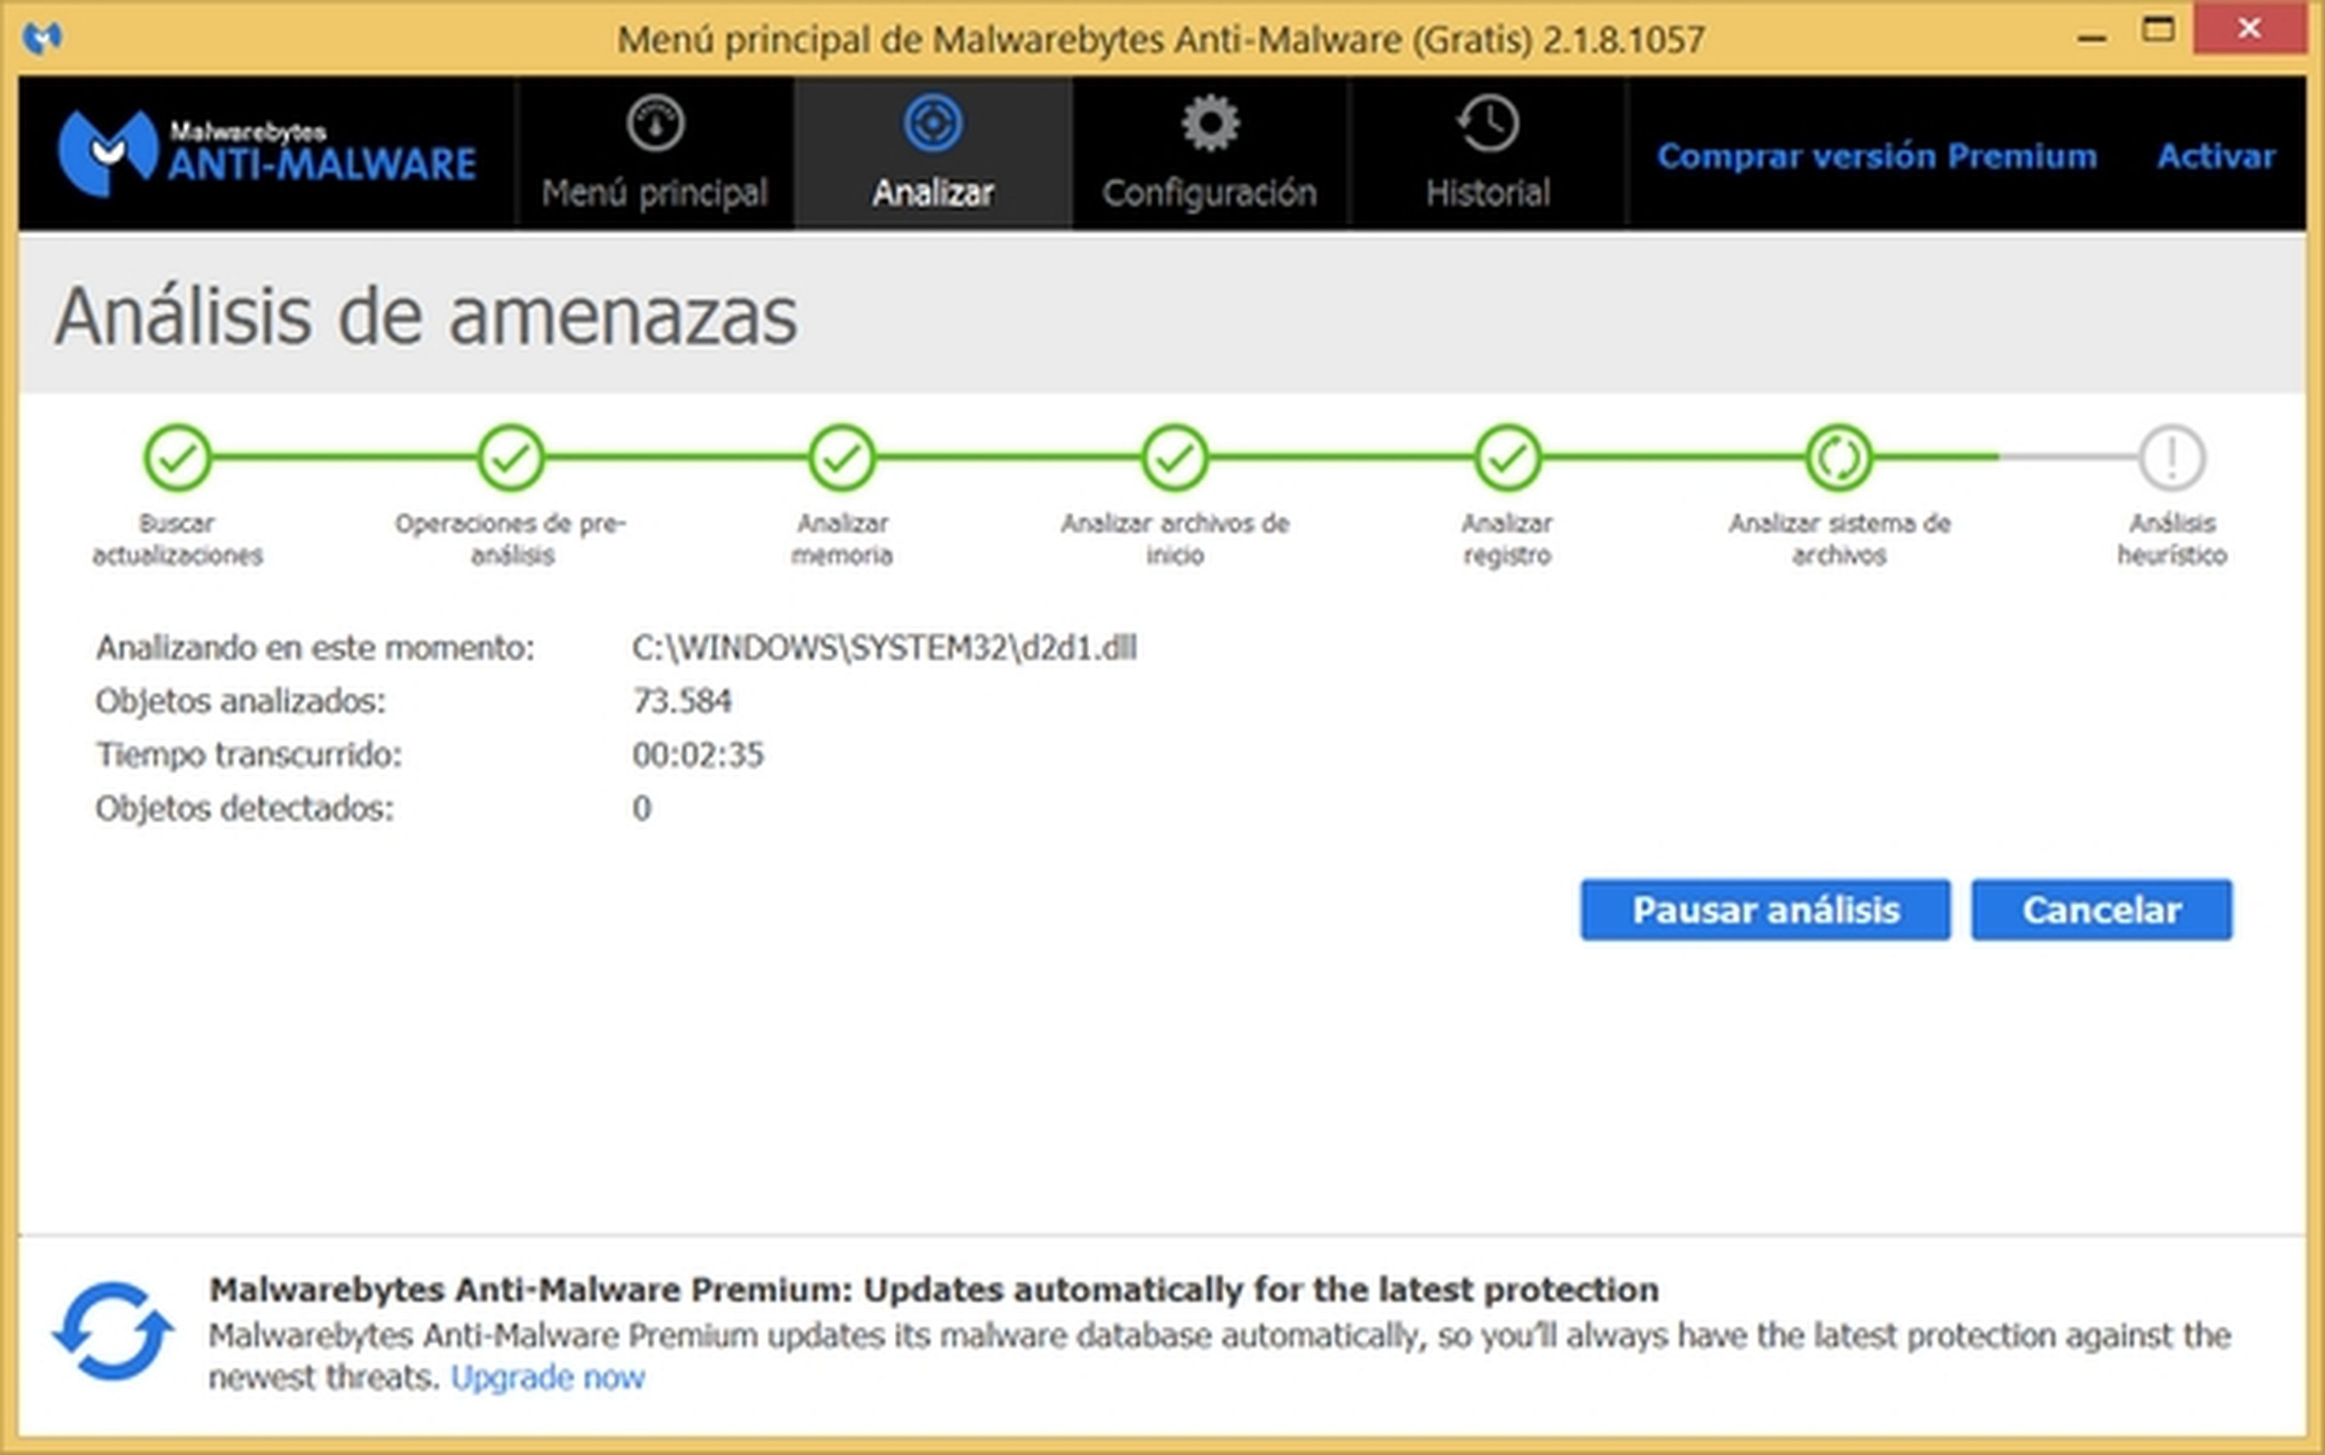Click the window title bar text
Image resolution: width=2325 pixels, height=1455 pixels.
pyautogui.click(x=1161, y=39)
